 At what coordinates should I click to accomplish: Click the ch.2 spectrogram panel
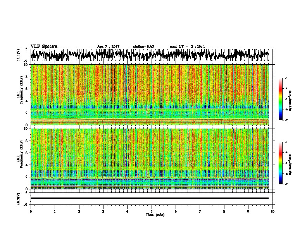tap(149, 159)
